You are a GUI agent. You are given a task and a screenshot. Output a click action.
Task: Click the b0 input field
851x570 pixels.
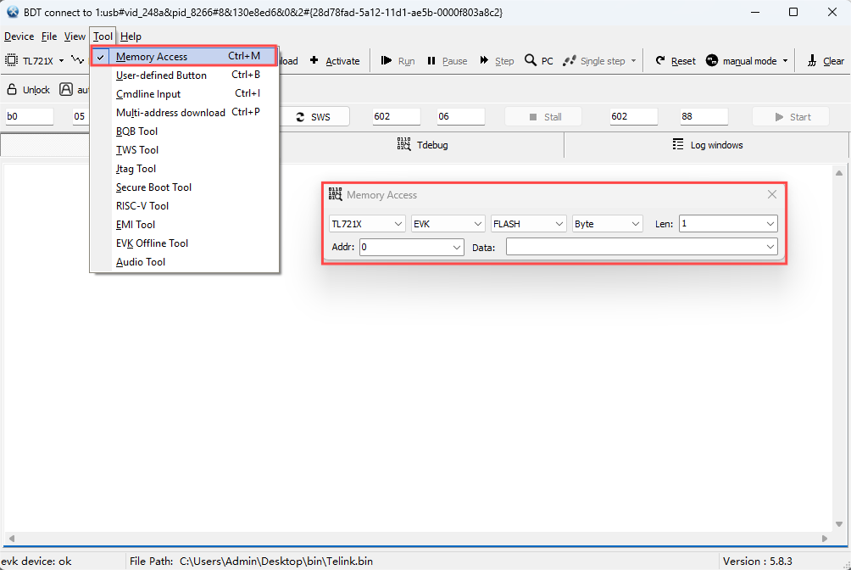[30, 116]
